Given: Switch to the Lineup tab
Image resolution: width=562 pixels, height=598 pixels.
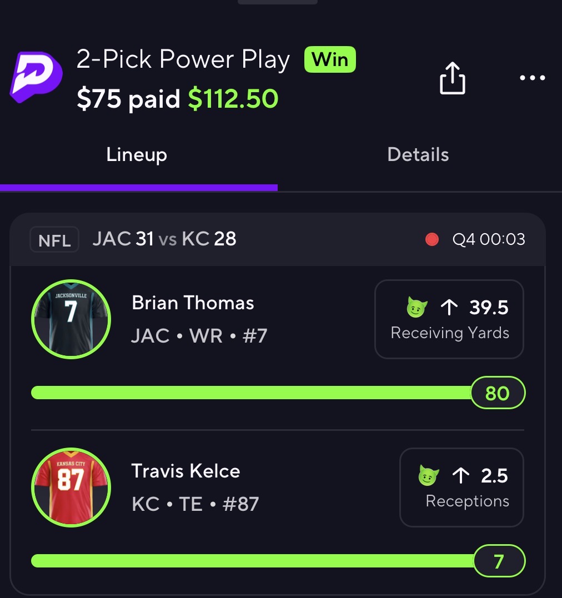Looking at the screenshot, I should [x=137, y=154].
